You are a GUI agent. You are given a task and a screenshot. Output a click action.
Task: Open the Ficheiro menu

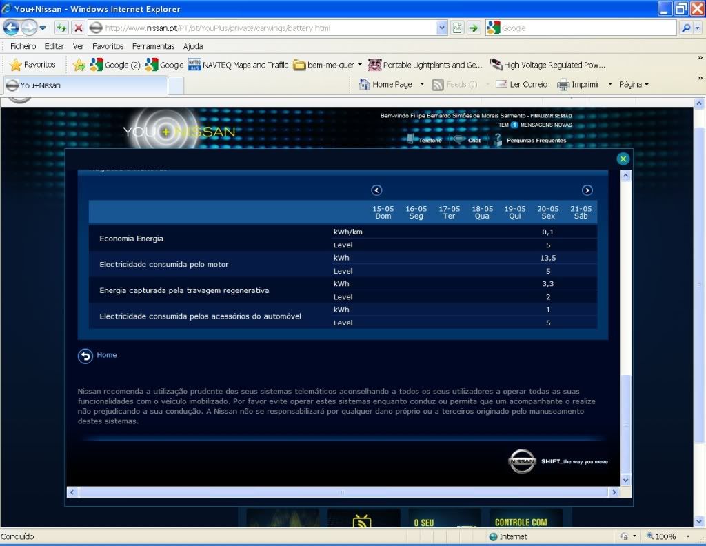(x=23, y=46)
